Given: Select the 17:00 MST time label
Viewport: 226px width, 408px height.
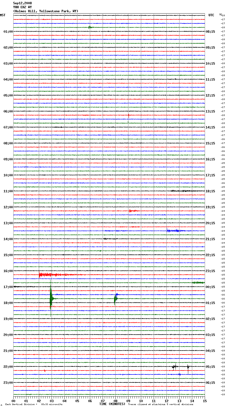Looking at the screenshot, I should (8, 287).
